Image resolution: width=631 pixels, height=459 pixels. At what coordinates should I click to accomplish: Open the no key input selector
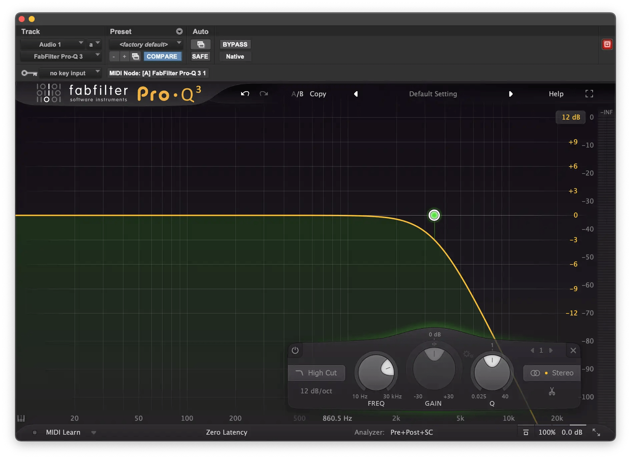point(70,73)
